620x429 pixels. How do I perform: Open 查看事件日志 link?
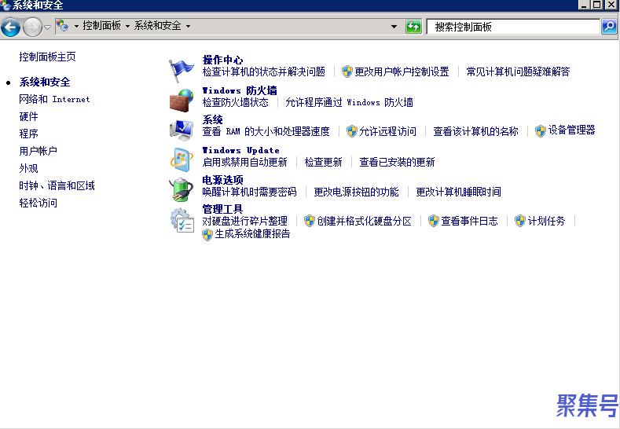pos(469,222)
